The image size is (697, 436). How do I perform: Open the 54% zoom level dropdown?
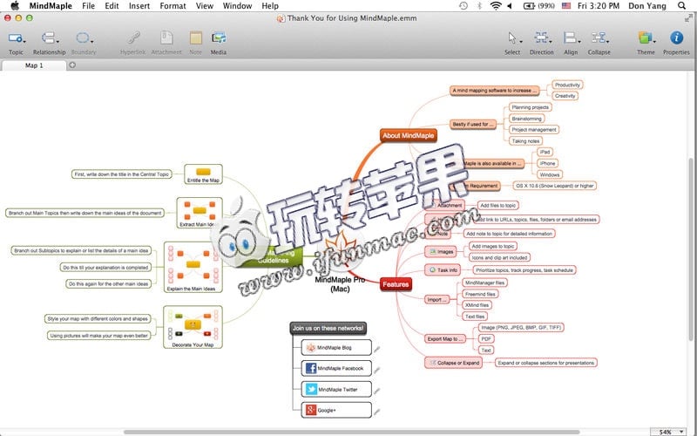669,432
